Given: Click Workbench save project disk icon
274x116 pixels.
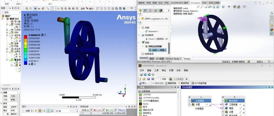Looking at the screenshot, I should [148, 79].
